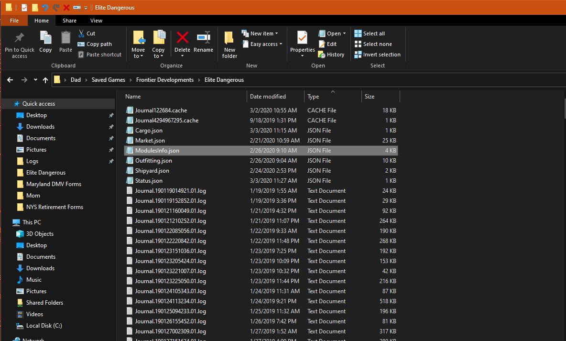Open recent locations dropdown arrow
The height and width of the screenshot is (341, 566).
(x=35, y=80)
